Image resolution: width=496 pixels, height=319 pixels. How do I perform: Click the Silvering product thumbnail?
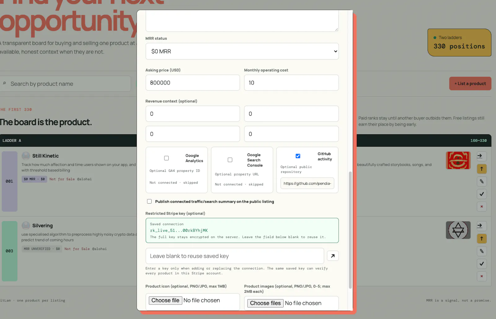point(458,230)
